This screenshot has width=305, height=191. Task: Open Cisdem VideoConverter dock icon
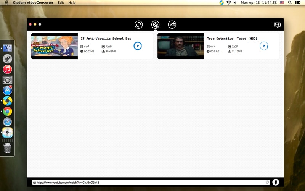point(7,101)
